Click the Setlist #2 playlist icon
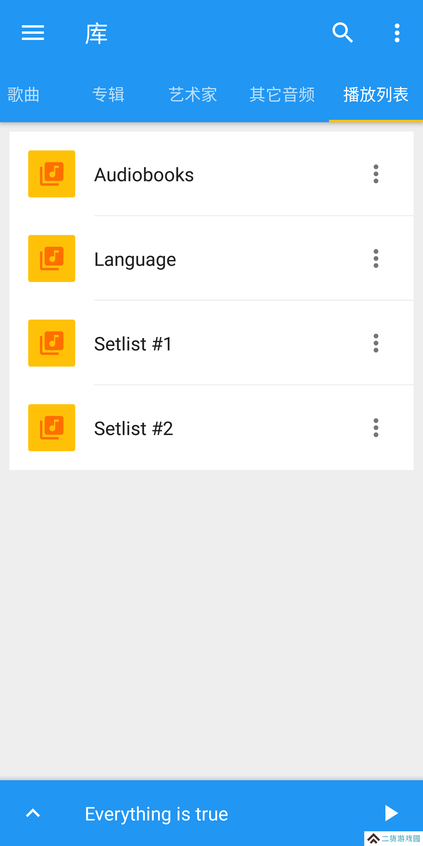This screenshot has height=846, width=423. 52,428
